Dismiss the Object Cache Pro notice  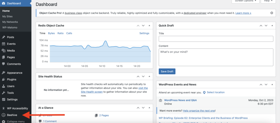click(x=272, y=13)
